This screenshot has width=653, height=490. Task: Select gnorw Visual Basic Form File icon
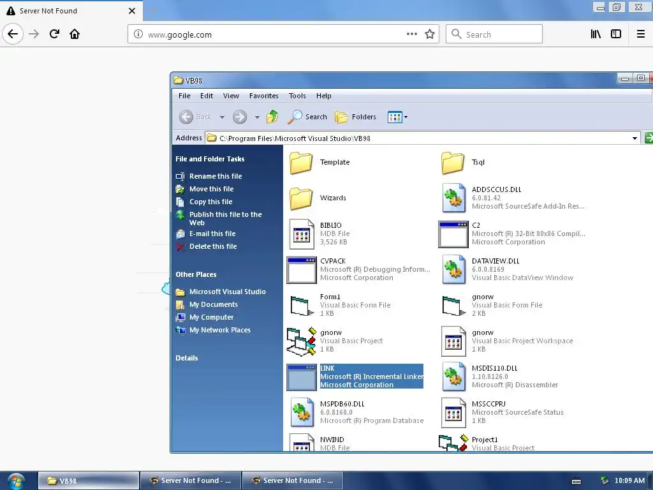click(x=453, y=306)
